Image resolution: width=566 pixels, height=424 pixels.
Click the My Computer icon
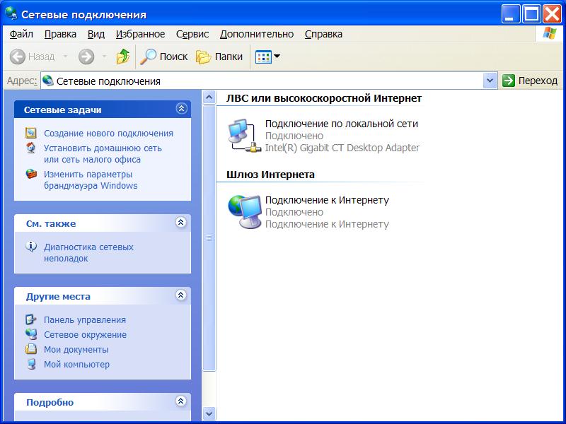[x=31, y=364]
